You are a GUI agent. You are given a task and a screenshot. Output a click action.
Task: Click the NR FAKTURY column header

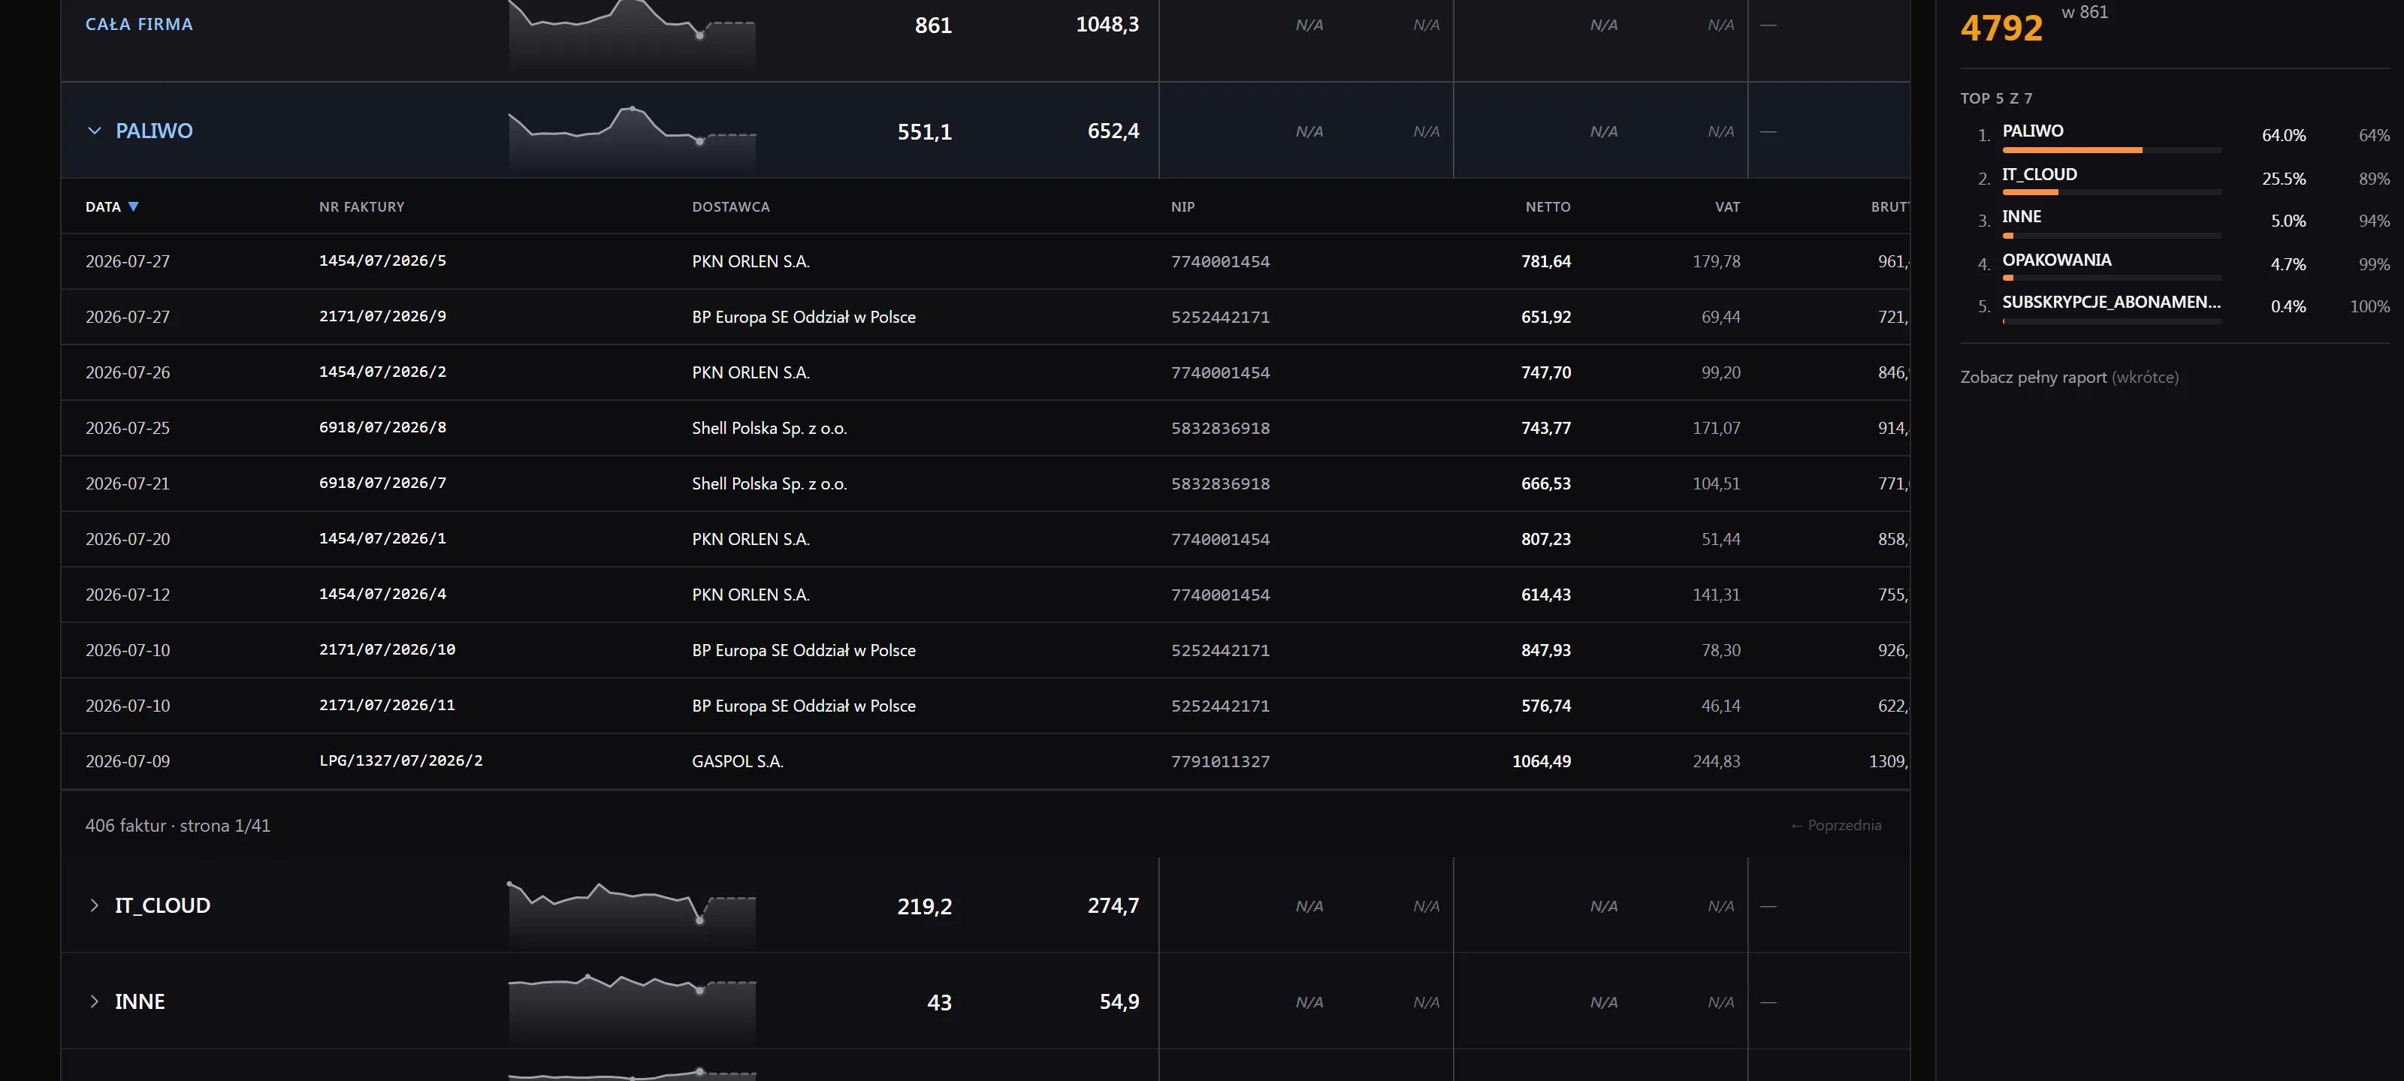coord(362,207)
